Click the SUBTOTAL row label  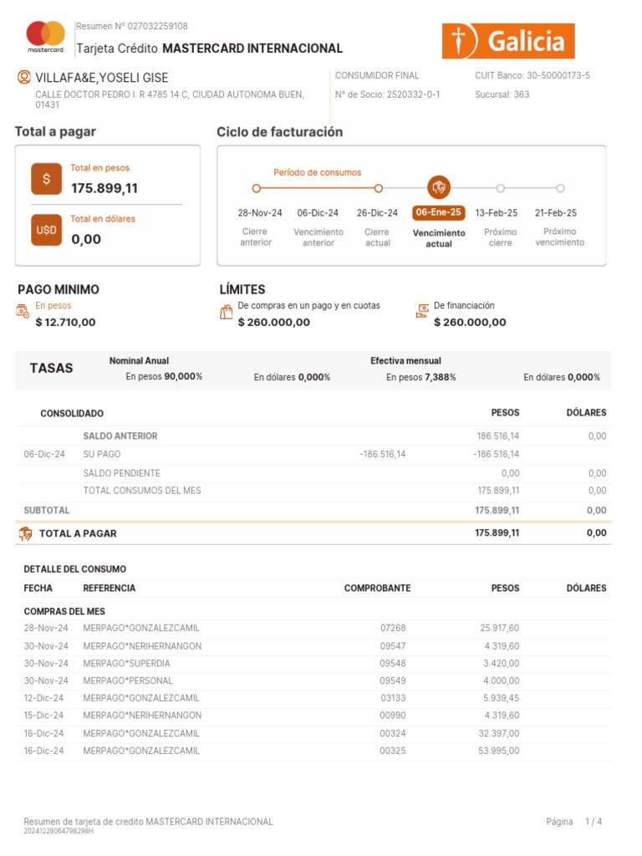point(47,510)
